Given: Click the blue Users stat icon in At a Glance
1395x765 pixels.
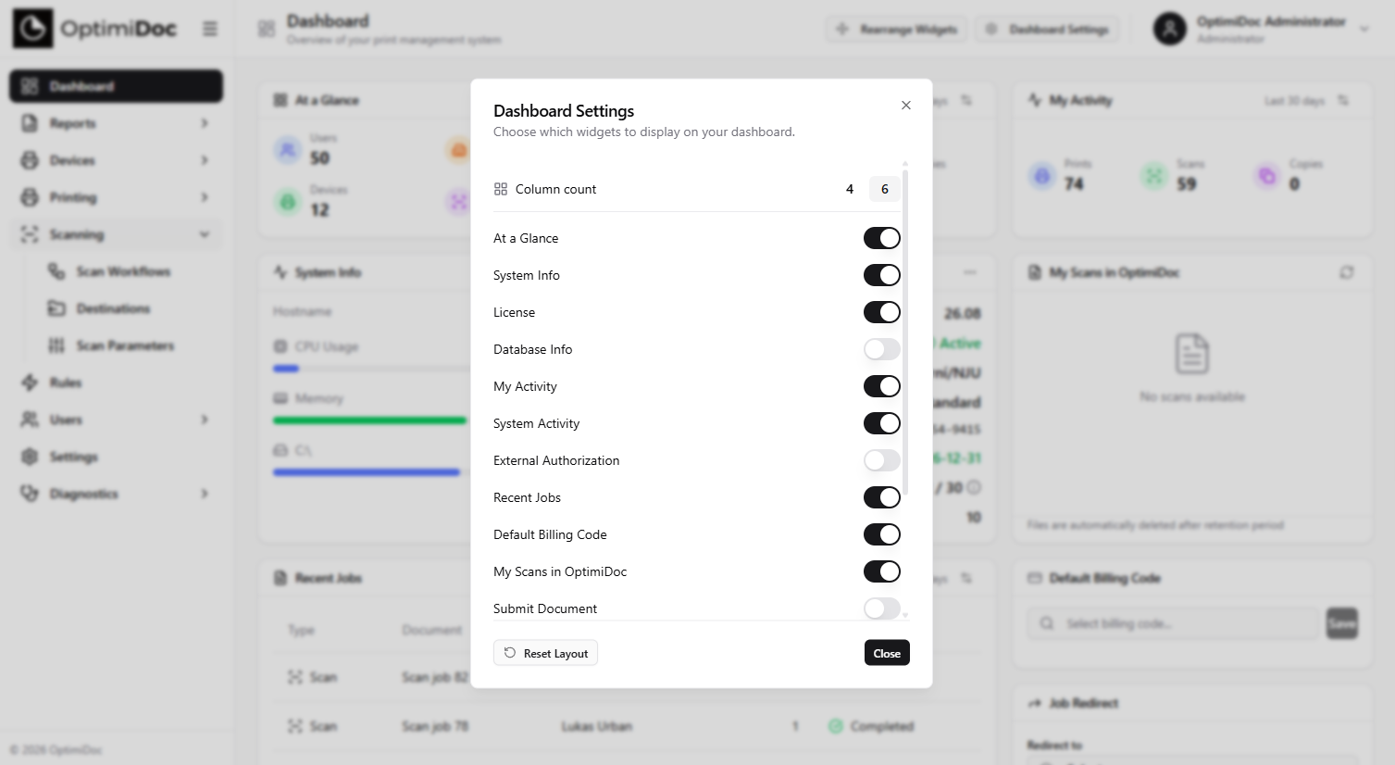Looking at the screenshot, I should [288, 149].
